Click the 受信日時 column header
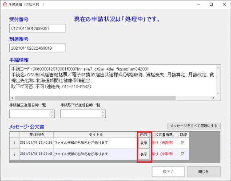The width and height of the screenshot is (231, 181). [x=36, y=134]
